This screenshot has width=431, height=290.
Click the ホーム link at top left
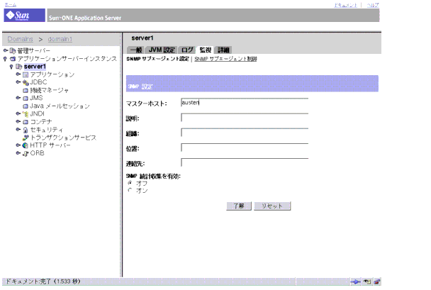pyautogui.click(x=11, y=5)
